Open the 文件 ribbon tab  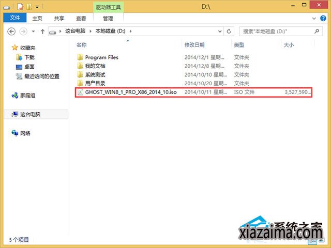pos(15,18)
